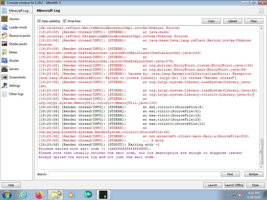Clear the Minecraft log
Image resolution: width=267 pixels, height=200 pixels.
pos(254,21)
